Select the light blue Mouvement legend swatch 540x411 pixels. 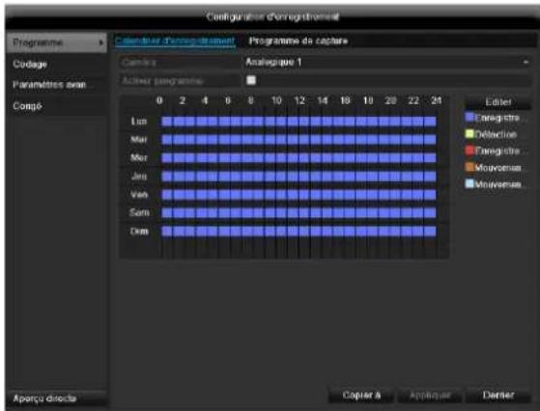click(469, 183)
